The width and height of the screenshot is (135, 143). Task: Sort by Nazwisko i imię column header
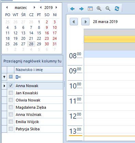[39, 70]
